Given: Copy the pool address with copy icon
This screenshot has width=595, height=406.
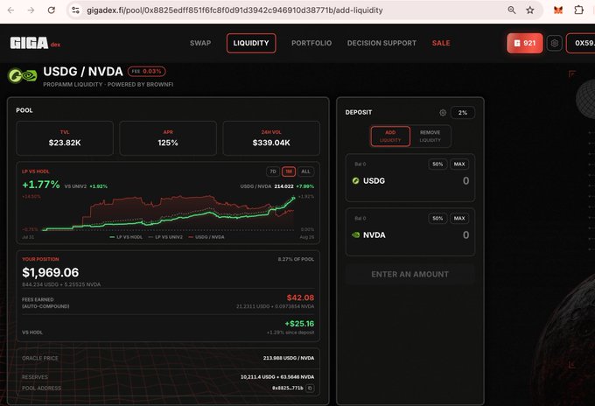Looking at the screenshot, I should tap(310, 388).
